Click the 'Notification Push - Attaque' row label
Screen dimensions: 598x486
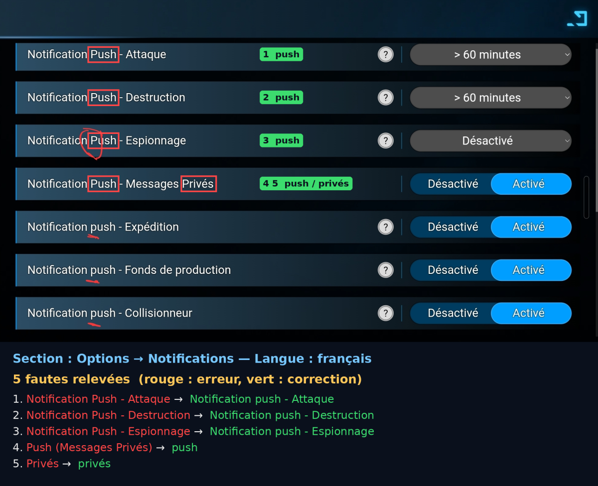pos(97,55)
